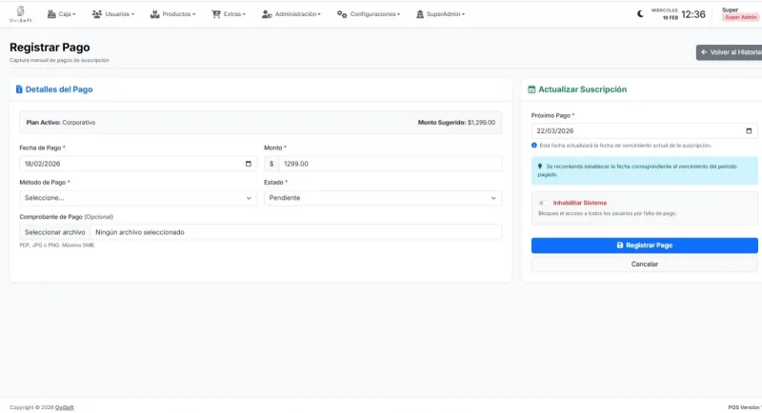The width and height of the screenshot is (762, 413).
Task: Click the Cancelar button
Action: (644, 264)
